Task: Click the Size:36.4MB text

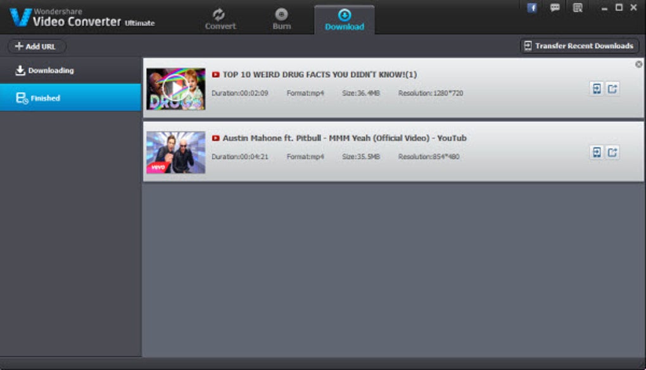Action: point(361,94)
